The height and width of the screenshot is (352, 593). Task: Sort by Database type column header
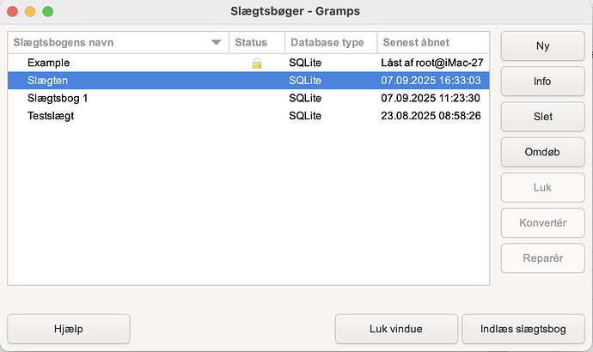pos(327,42)
